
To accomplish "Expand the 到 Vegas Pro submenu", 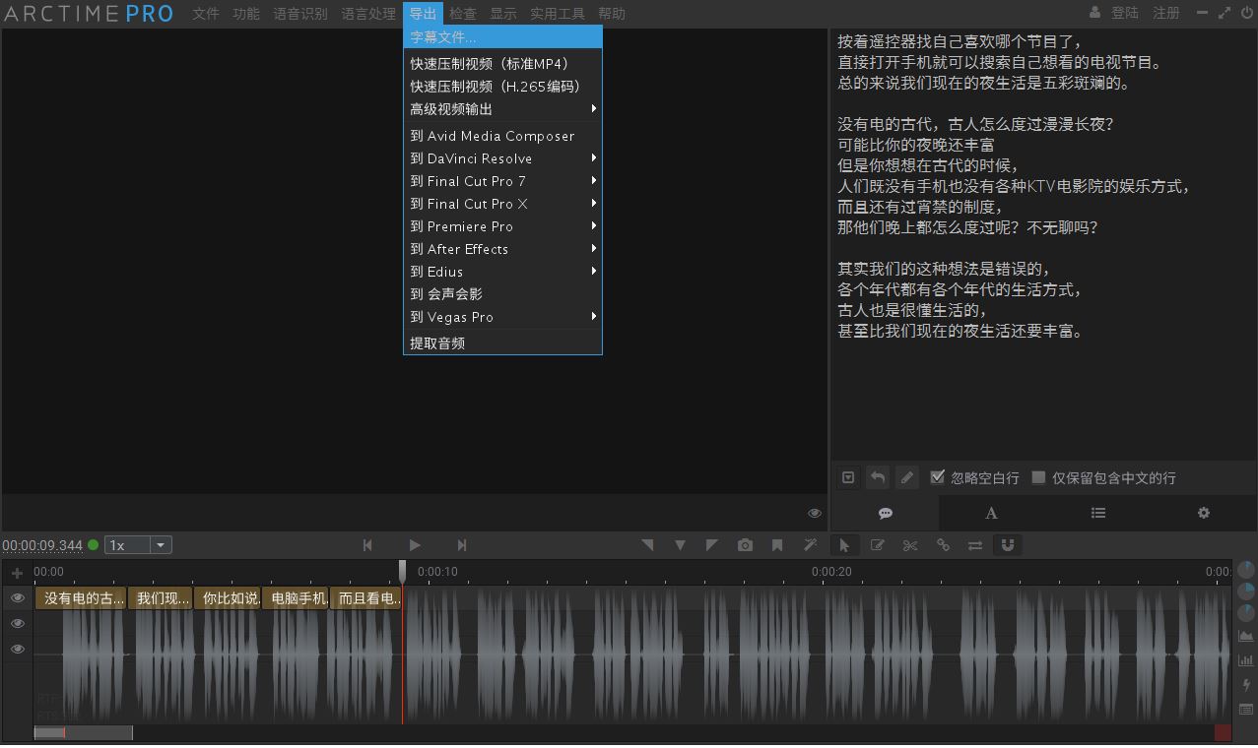I will click(502, 317).
